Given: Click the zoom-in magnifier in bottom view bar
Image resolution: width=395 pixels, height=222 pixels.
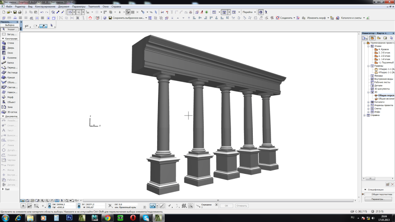Looking at the screenshot, I should tap(42, 201).
